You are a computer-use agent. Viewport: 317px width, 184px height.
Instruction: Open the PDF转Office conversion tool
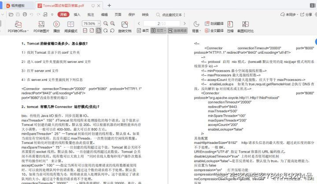18,27
